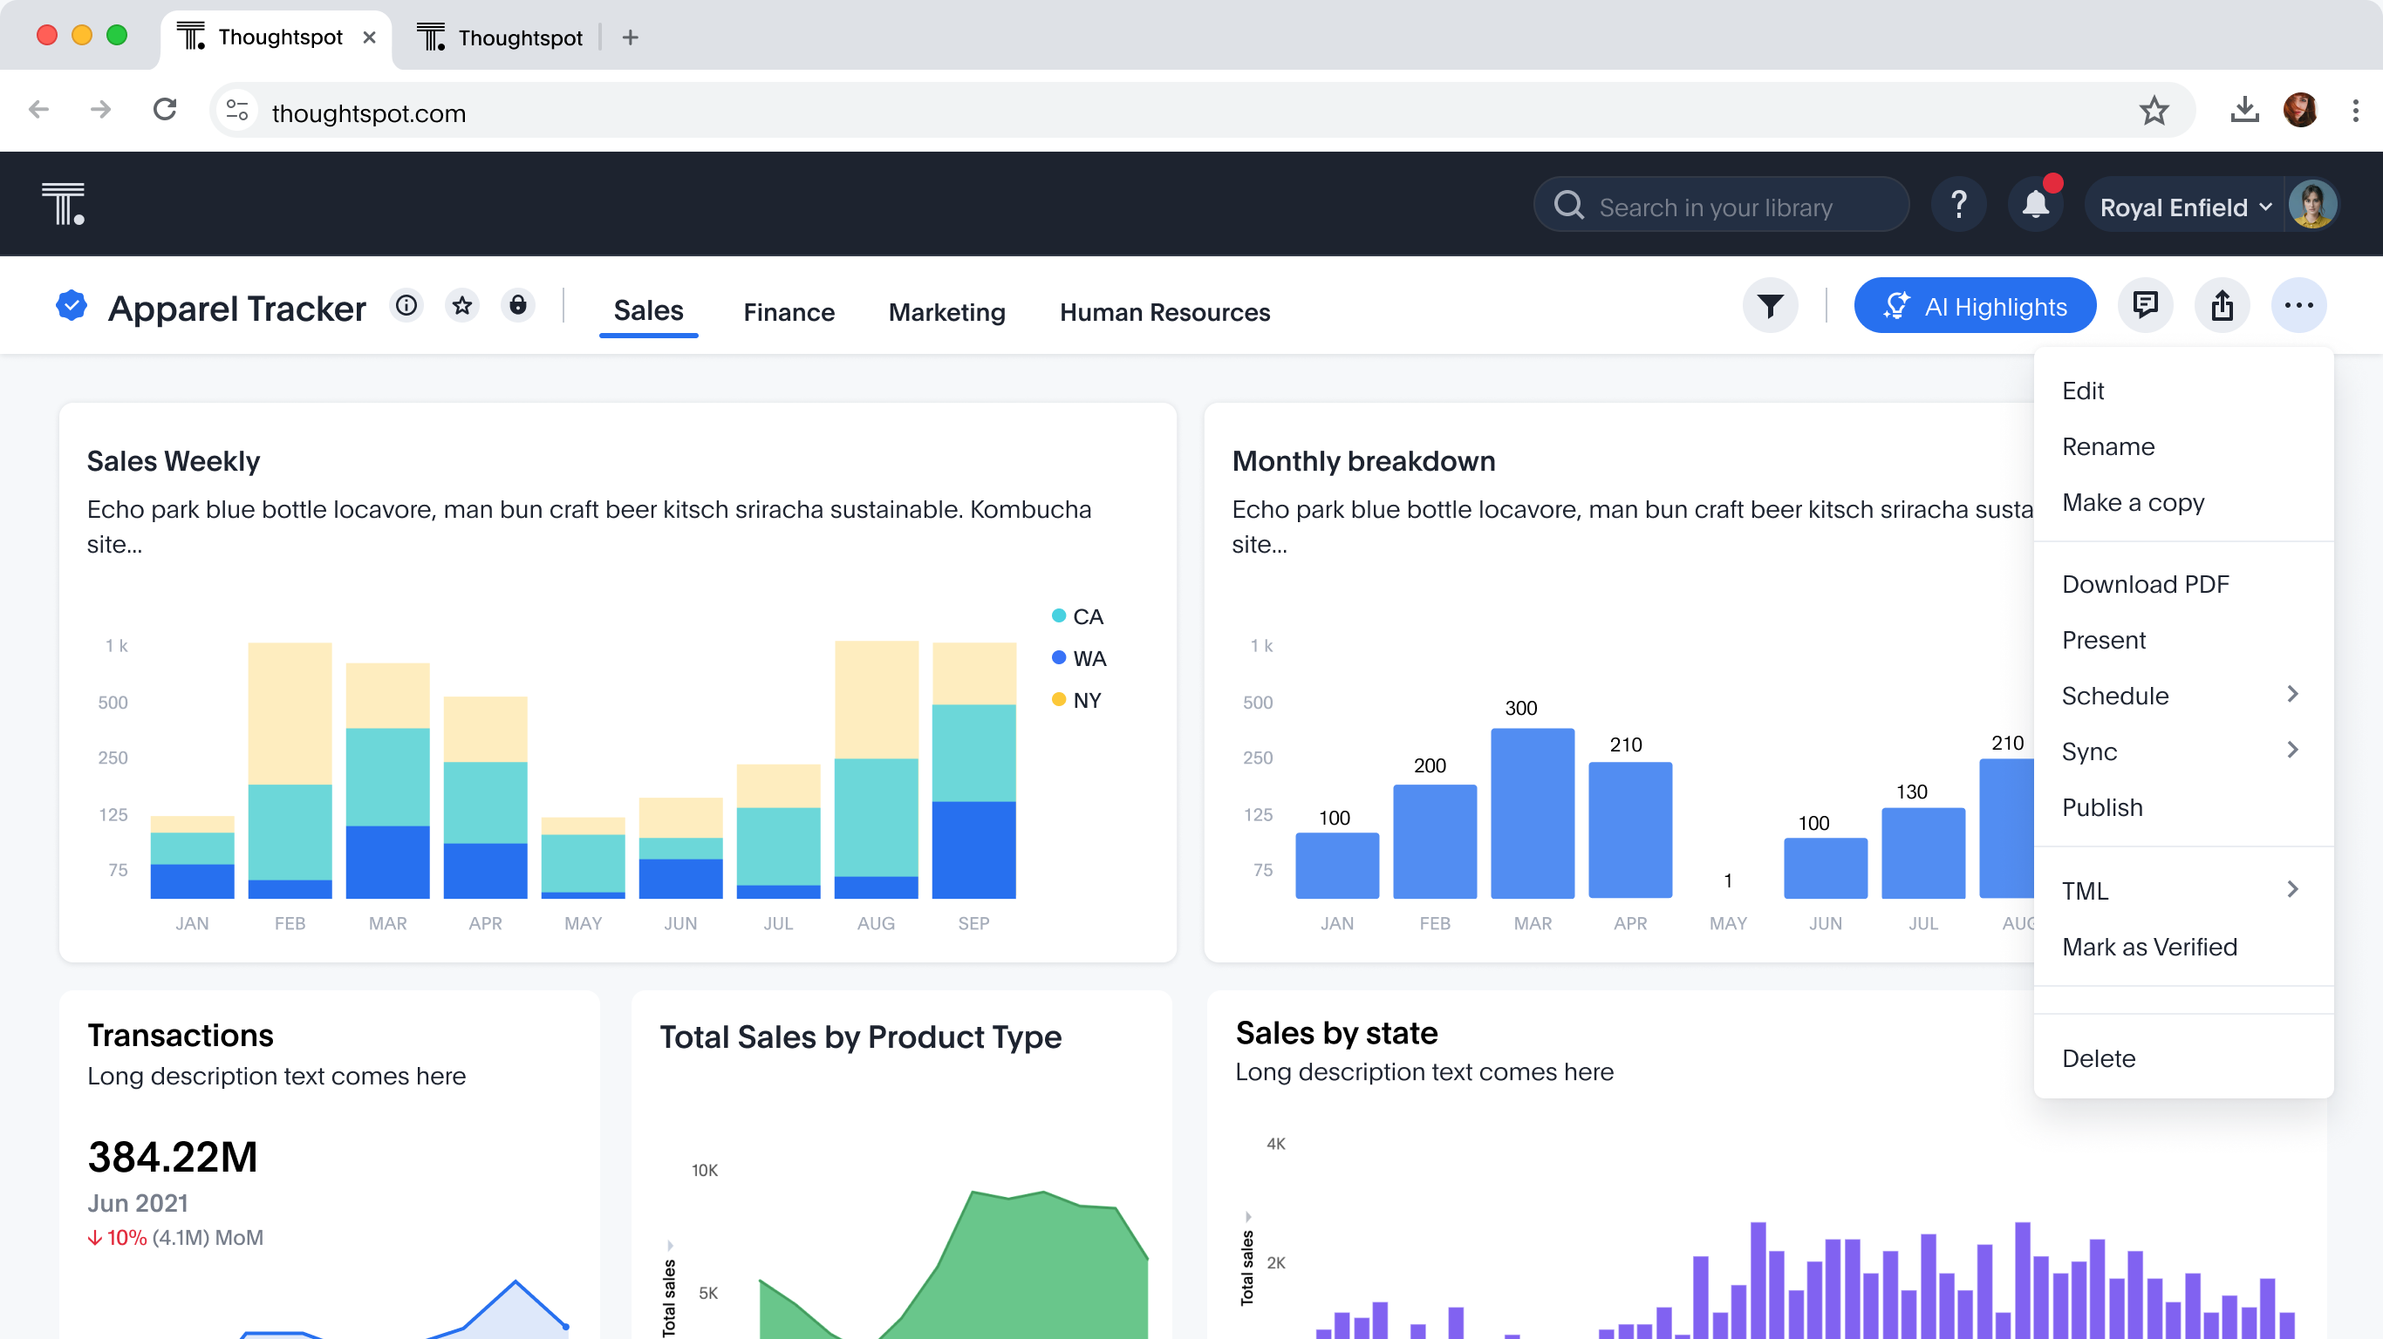Reload the browser page
Image resolution: width=2383 pixels, height=1339 pixels.
coord(165,110)
